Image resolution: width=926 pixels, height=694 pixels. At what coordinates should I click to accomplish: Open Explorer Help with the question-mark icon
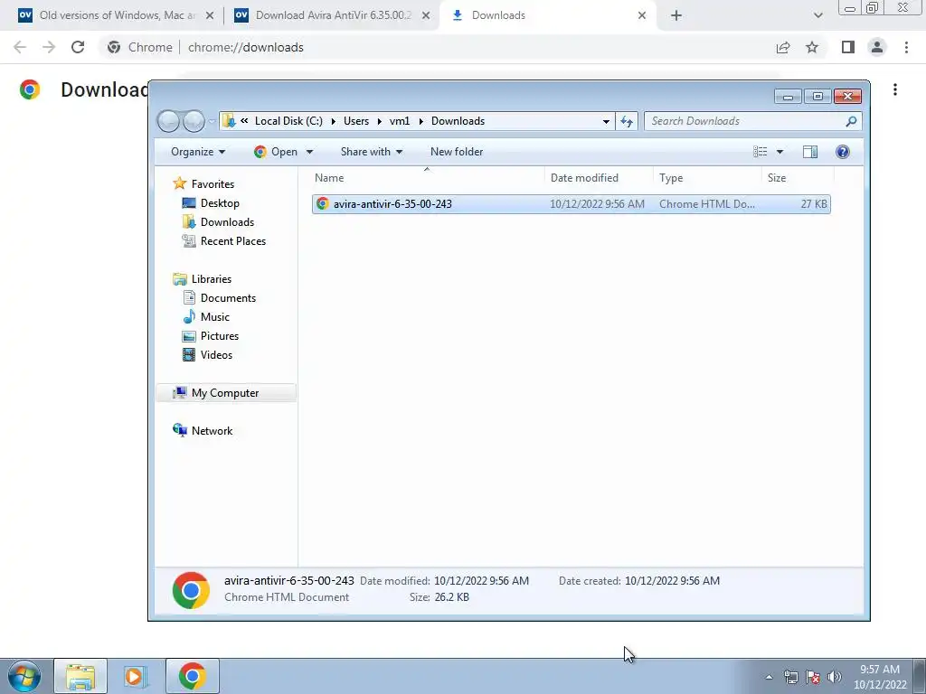point(842,152)
